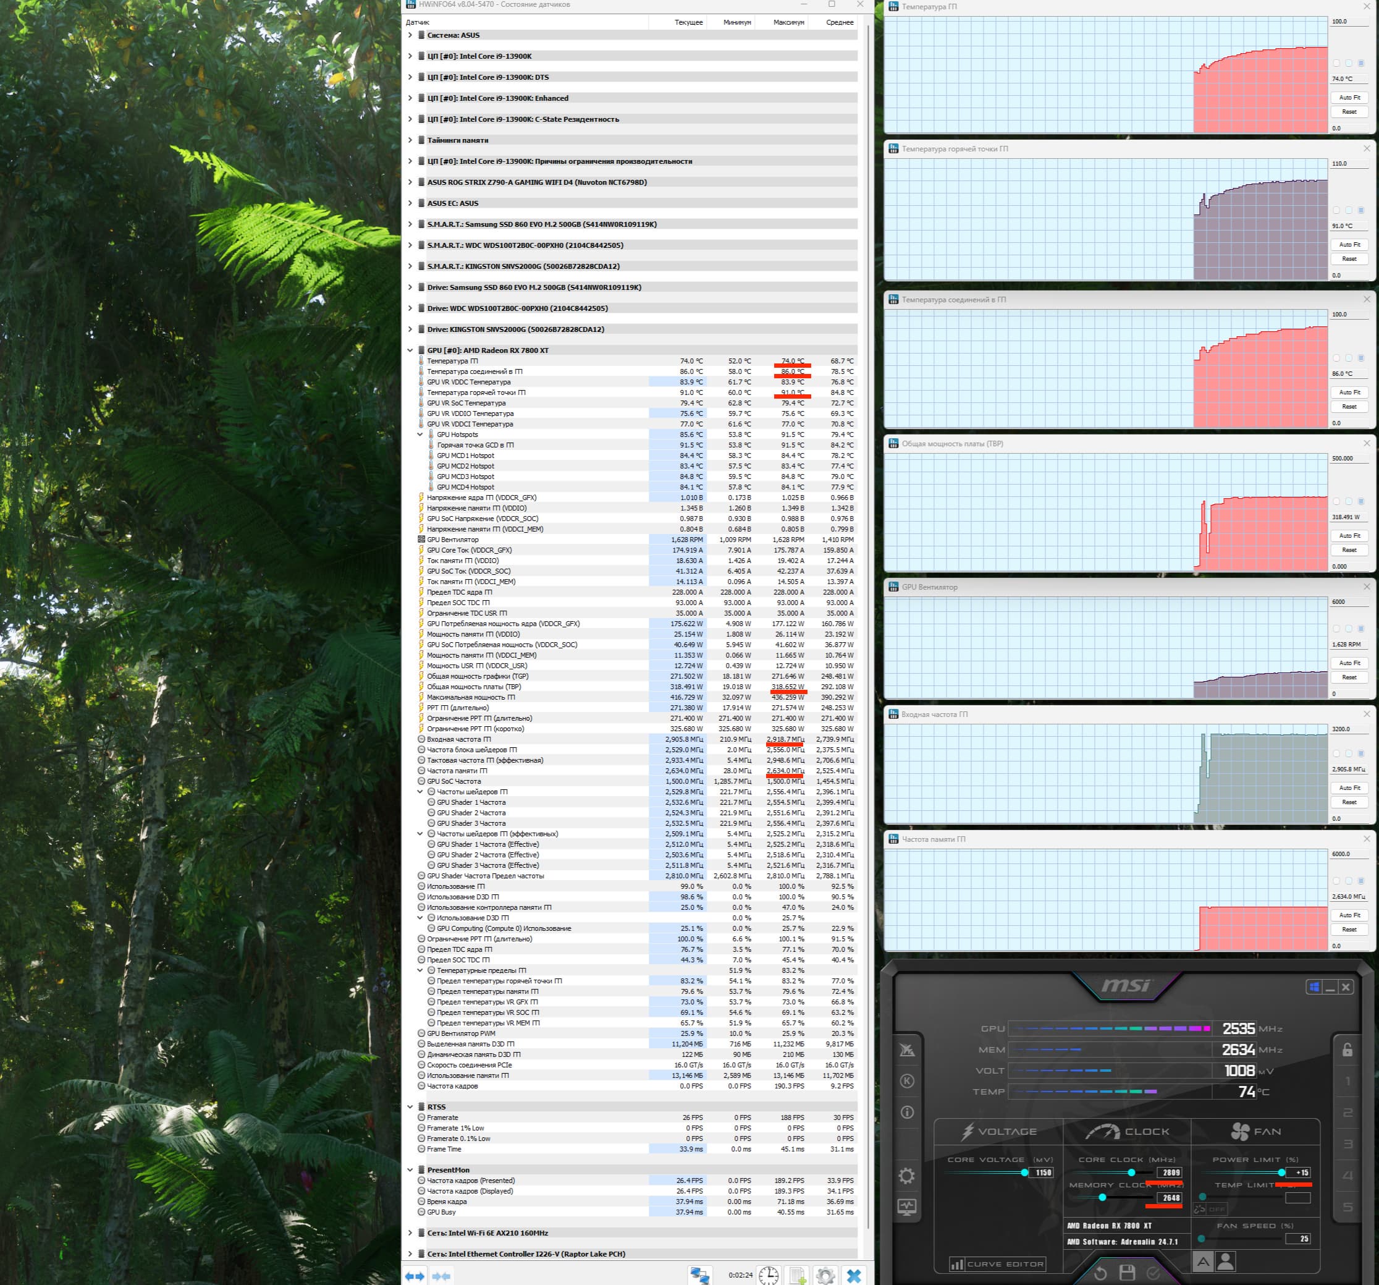Select Afterburner profile slot 3
The image size is (1379, 1285).
point(1347,1144)
